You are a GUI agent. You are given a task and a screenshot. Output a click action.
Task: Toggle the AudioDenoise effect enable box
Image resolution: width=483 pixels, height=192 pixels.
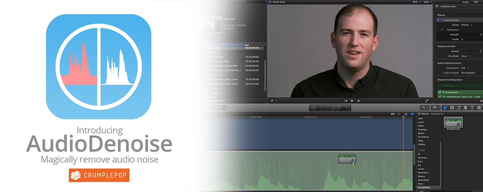pyautogui.click(x=438, y=20)
